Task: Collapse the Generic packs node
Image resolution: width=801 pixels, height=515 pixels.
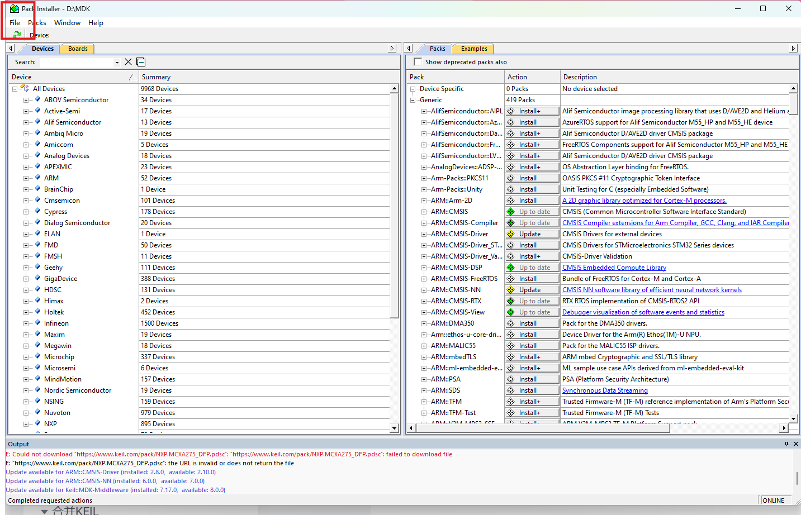Action: (x=413, y=100)
